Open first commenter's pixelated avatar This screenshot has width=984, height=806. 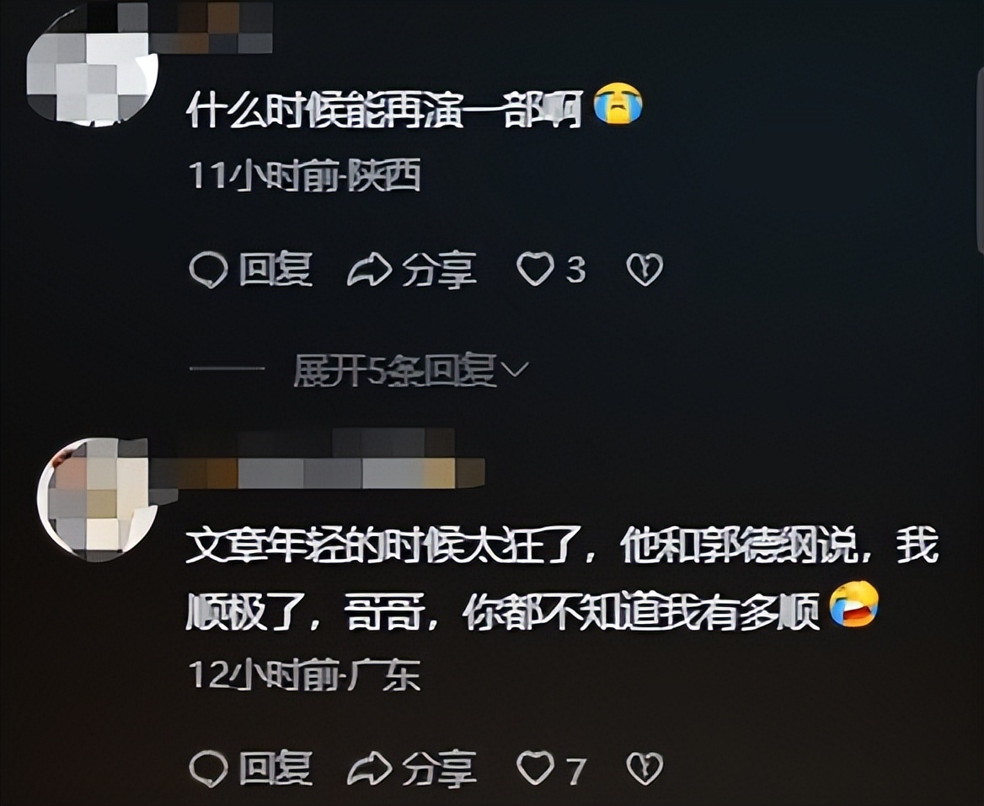[x=93, y=69]
